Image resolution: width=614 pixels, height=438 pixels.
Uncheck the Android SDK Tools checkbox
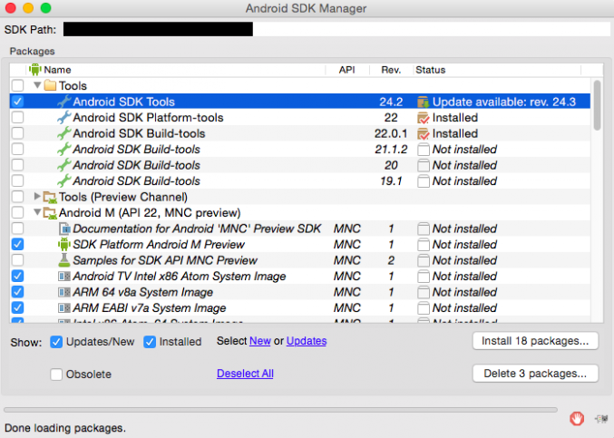point(17,102)
